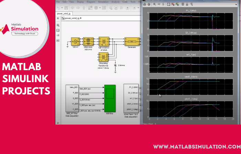Expand the breadcrumb arrow after power_wind_ig
The image size is (241, 154).
[81, 18]
